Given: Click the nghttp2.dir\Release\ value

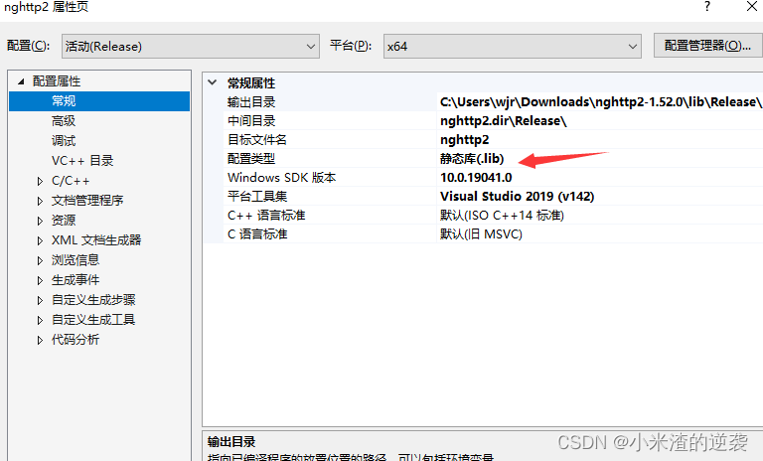Looking at the screenshot, I should (503, 121).
